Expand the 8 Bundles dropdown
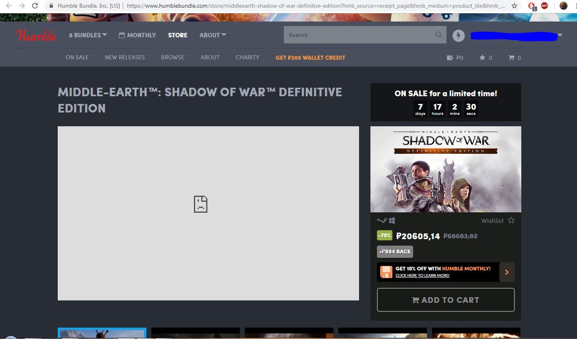 coord(88,35)
